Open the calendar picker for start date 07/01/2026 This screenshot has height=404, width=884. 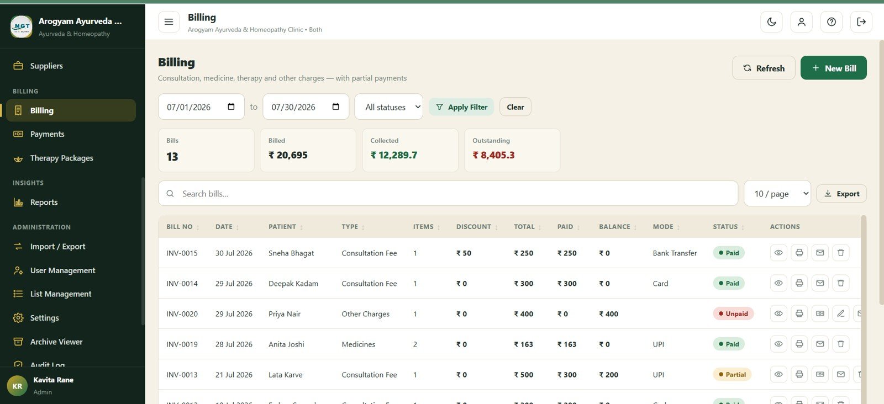coord(231,107)
